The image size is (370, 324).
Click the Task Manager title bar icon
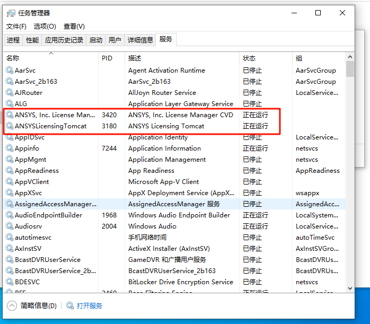11,13
